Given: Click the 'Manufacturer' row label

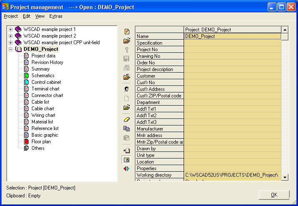Looking at the screenshot, I should (x=160, y=129).
